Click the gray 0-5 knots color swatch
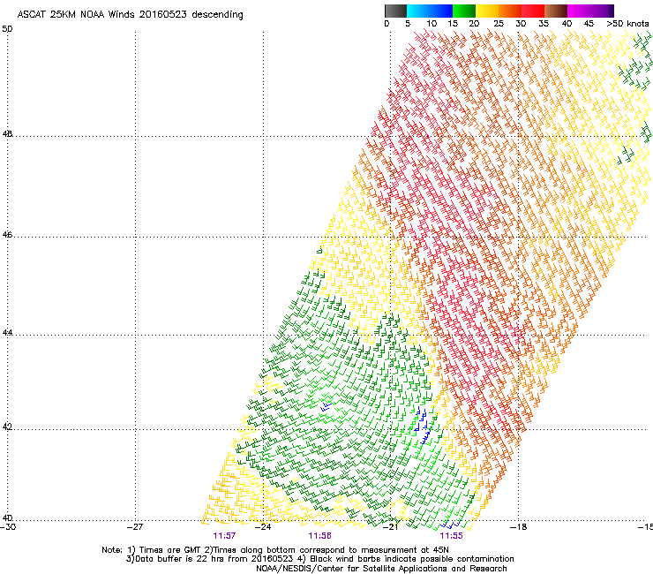 (x=395, y=11)
